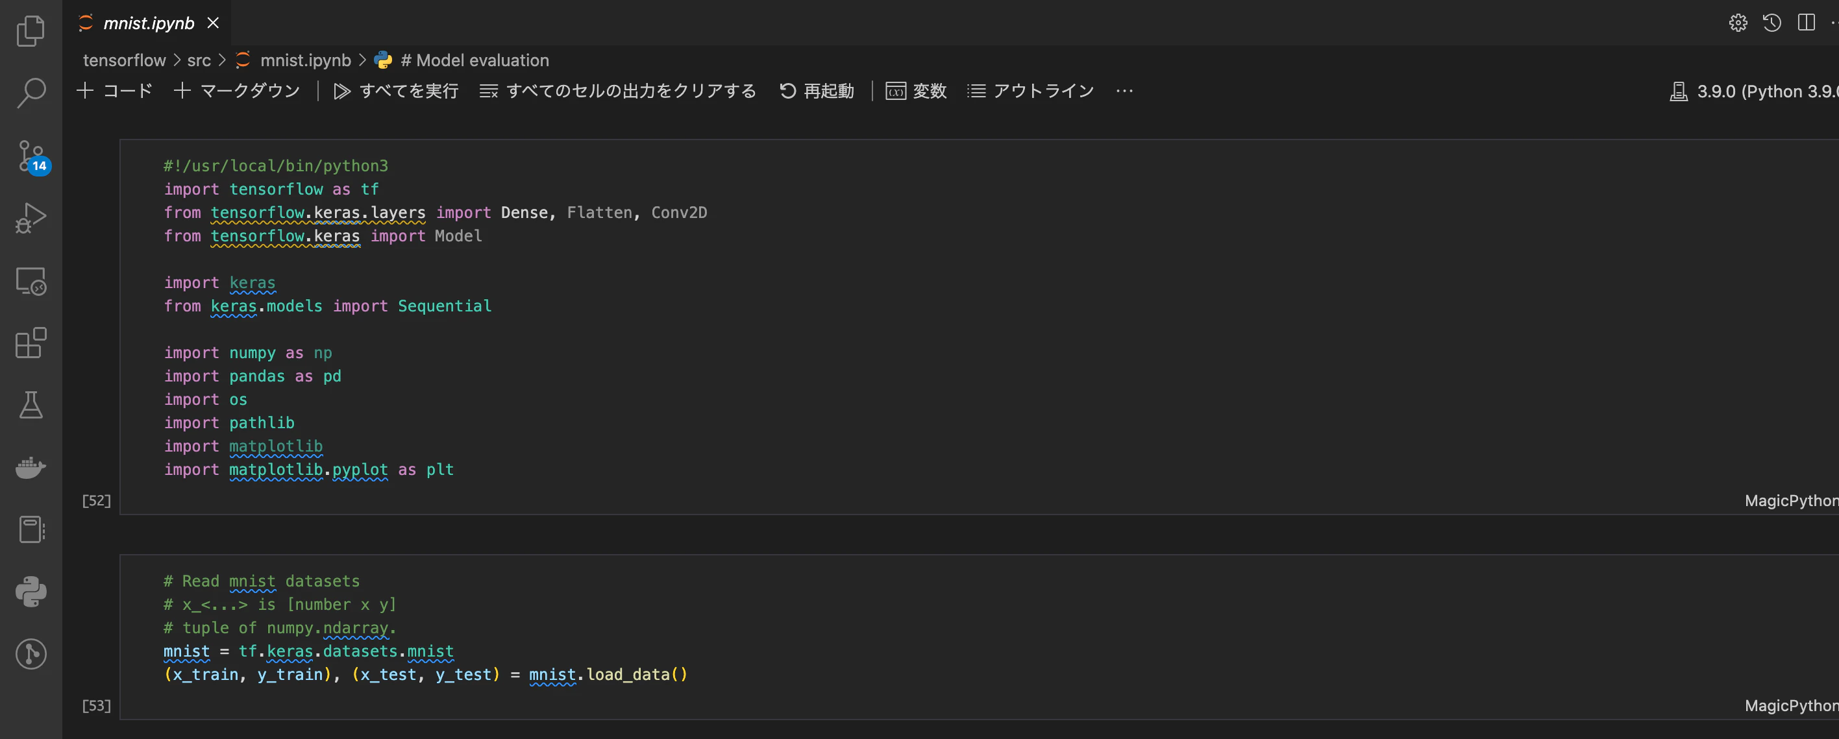
Task: Open the Testing flask icon
Action: [x=31, y=405]
